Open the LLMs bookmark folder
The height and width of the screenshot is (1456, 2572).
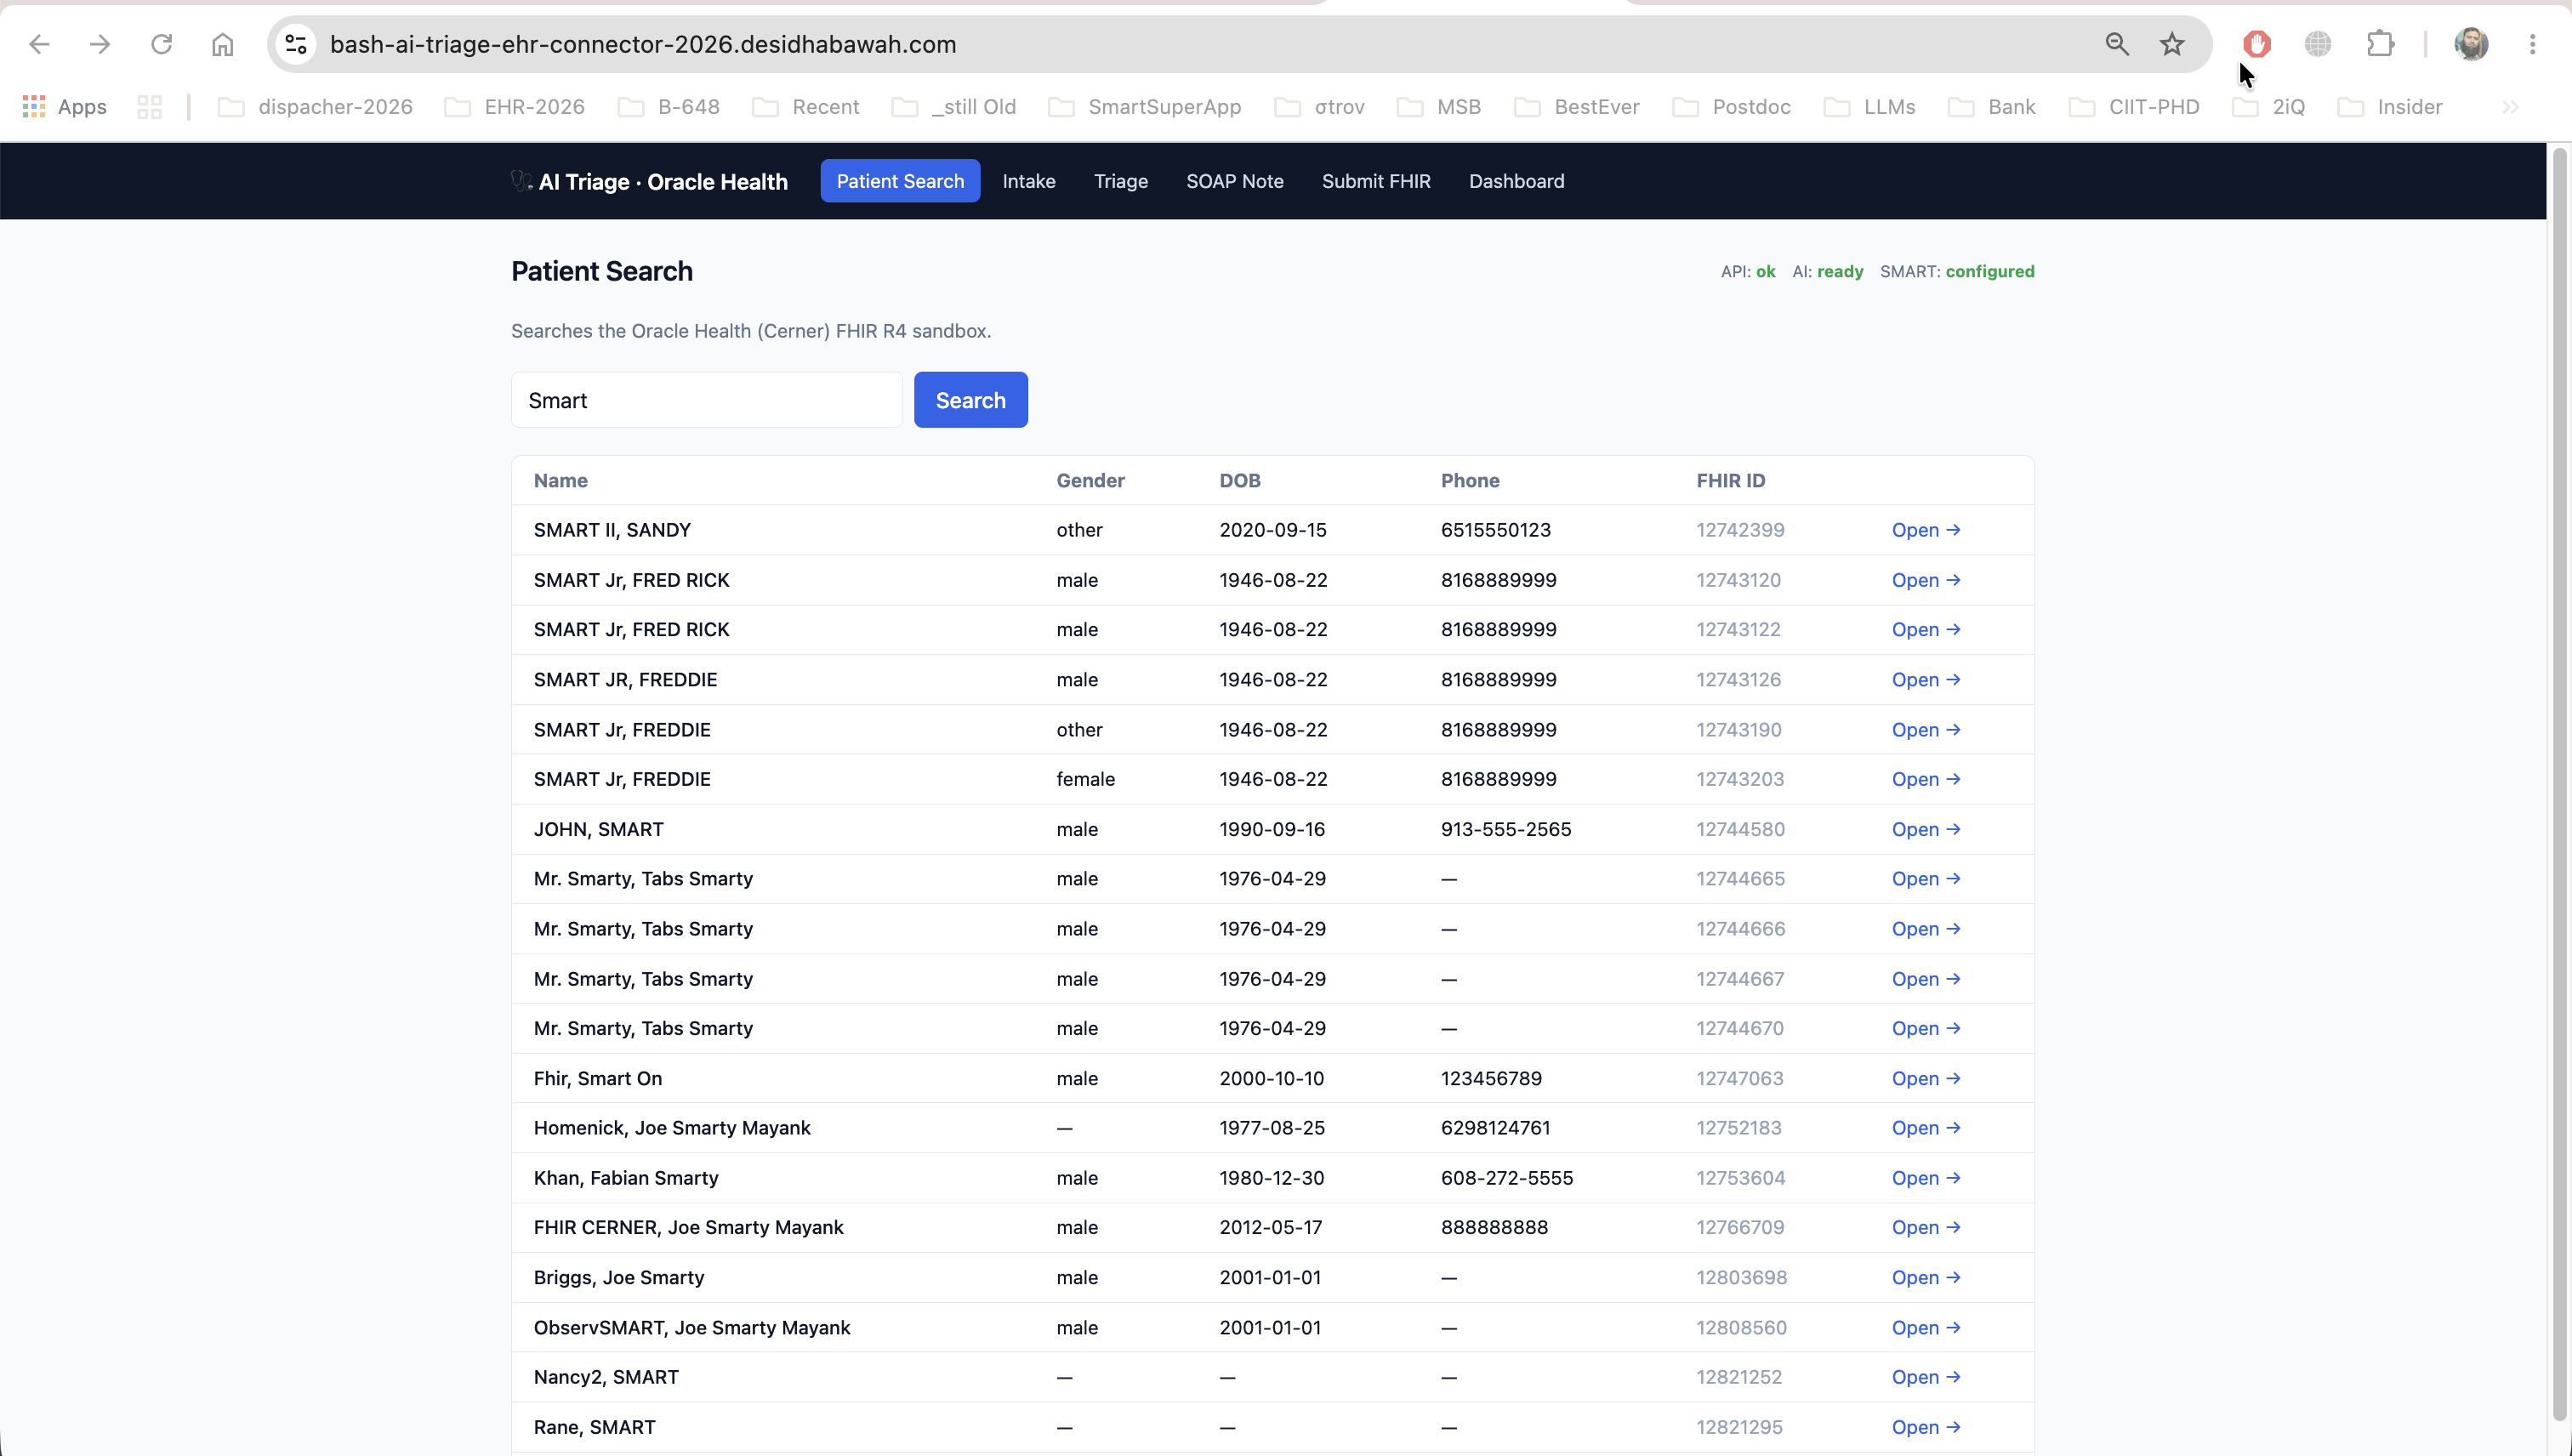tap(1870, 107)
